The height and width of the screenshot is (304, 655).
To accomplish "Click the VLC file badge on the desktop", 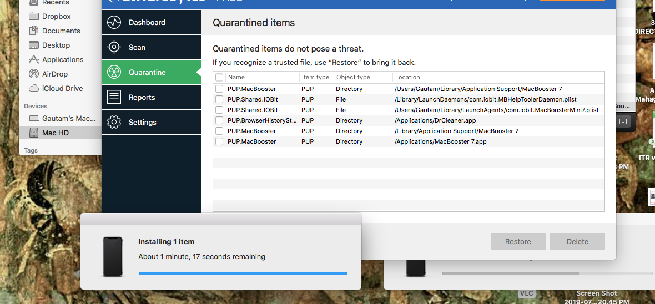I will point(527,293).
